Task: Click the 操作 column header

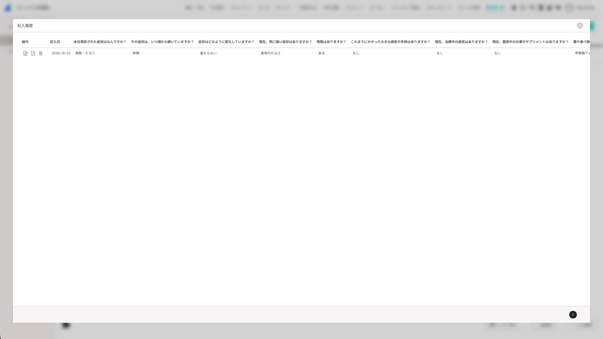Action: [25, 42]
